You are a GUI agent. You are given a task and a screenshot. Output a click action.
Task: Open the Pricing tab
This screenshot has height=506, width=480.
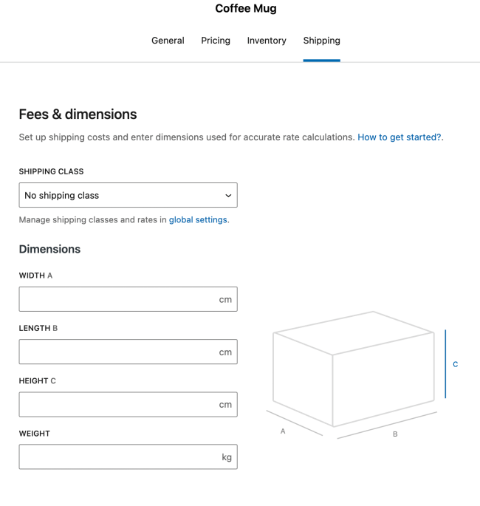point(216,41)
